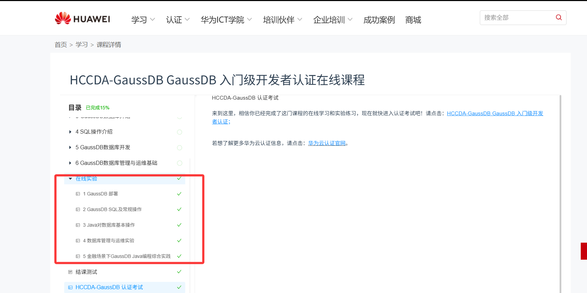Image resolution: width=587 pixels, height=293 pixels.
Task: Open the 华为云认证官网 link
Action: point(327,143)
